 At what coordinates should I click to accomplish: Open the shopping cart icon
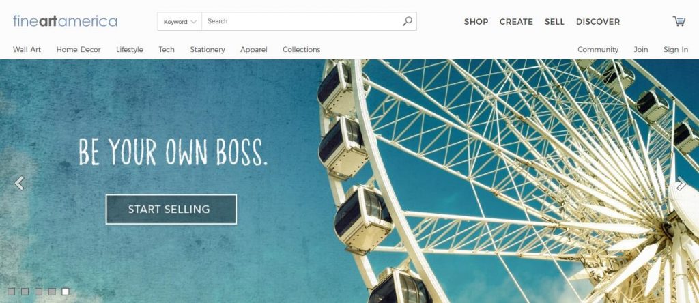pyautogui.click(x=679, y=21)
